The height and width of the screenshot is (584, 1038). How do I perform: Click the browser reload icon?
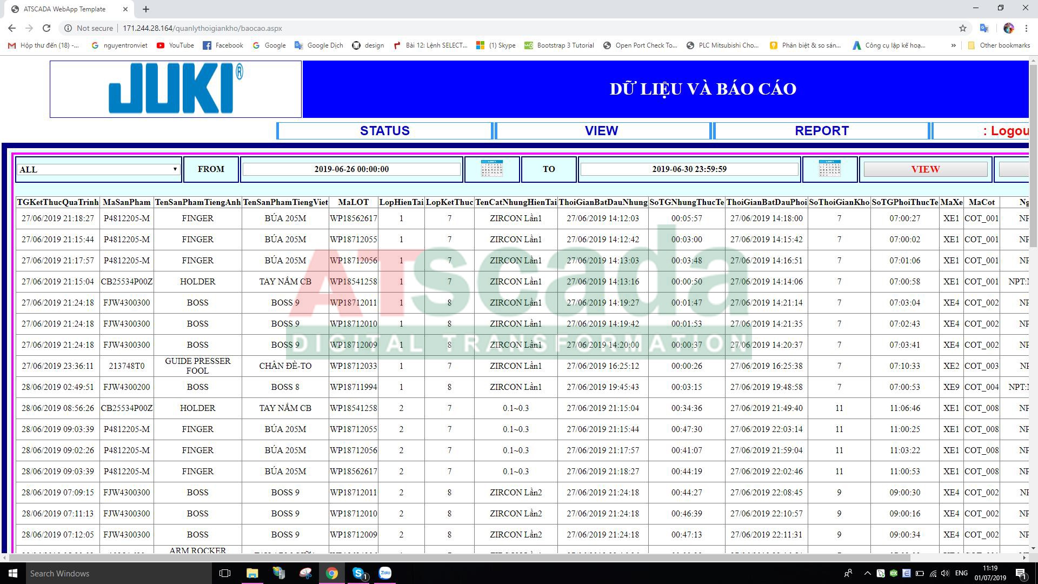(46, 28)
